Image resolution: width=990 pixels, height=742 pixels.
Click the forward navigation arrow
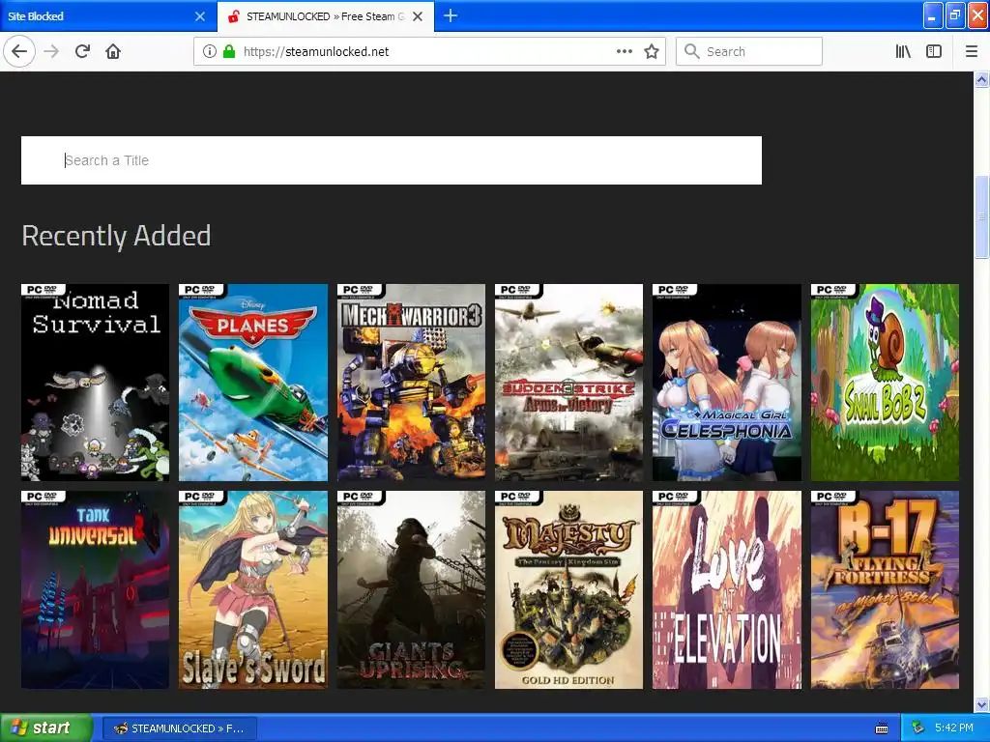point(51,52)
